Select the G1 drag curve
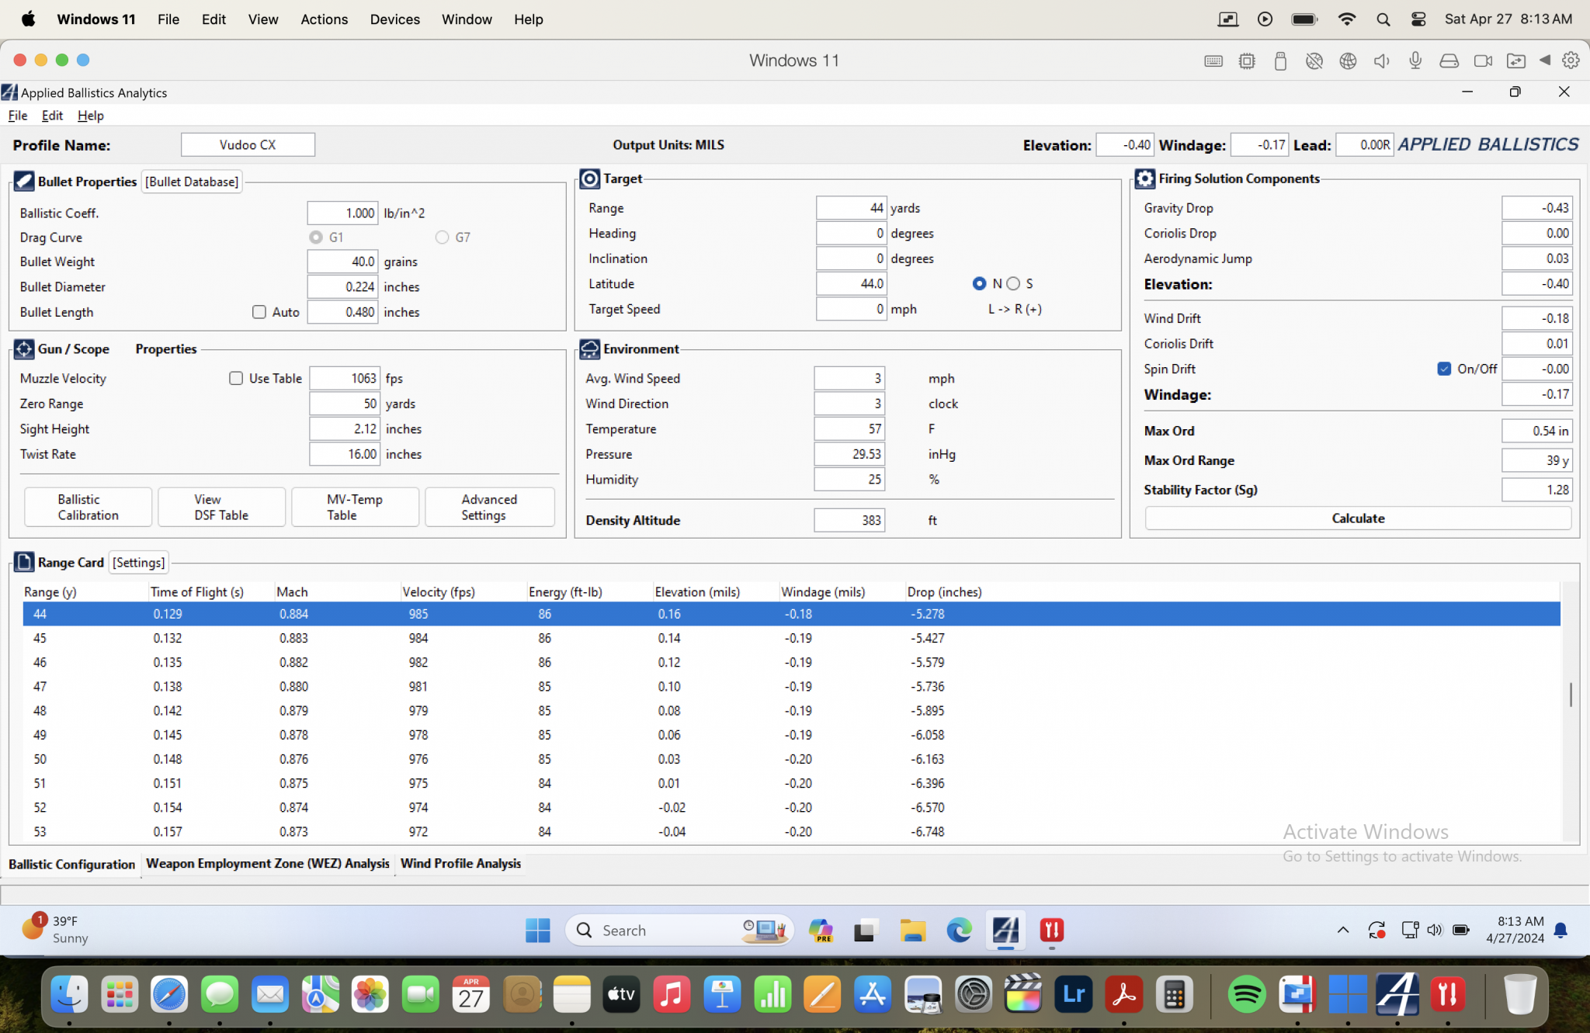The width and height of the screenshot is (1590, 1033). coord(316,237)
